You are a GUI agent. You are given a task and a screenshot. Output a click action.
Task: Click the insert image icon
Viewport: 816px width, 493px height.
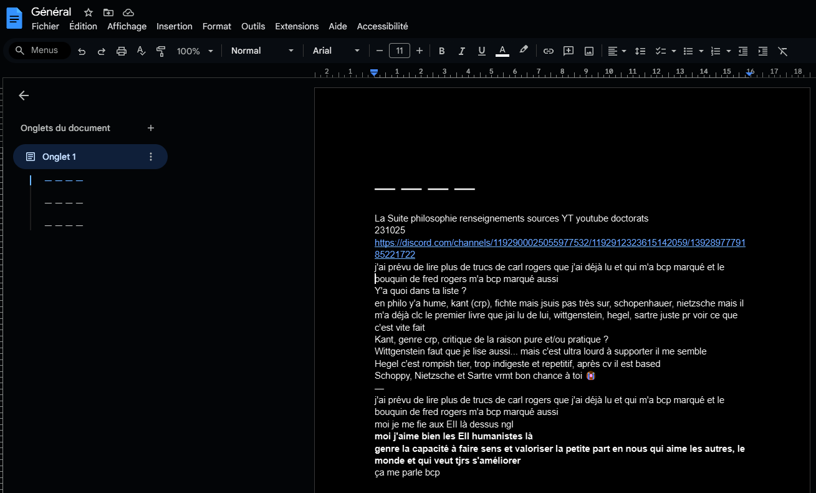pyautogui.click(x=588, y=51)
